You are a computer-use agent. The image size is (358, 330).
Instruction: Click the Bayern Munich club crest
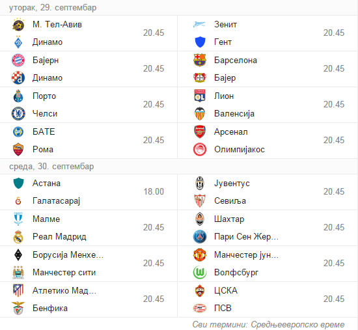pos(18,61)
